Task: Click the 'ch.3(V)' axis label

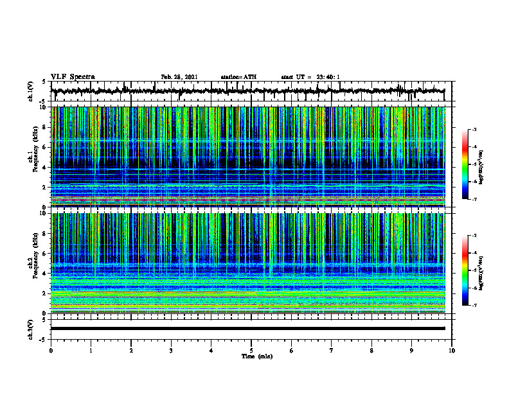Action: 30,329
